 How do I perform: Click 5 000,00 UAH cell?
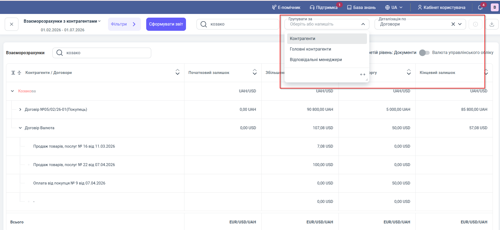click(x=398, y=109)
